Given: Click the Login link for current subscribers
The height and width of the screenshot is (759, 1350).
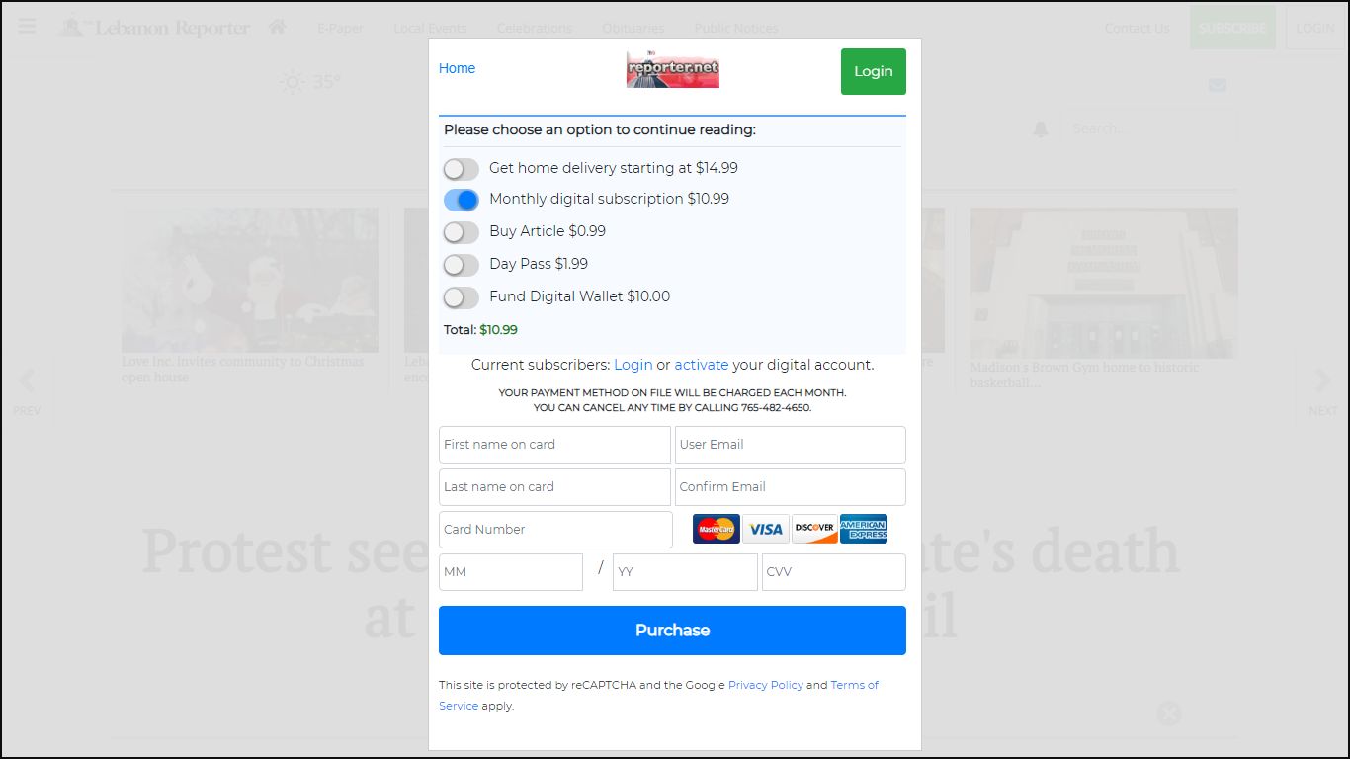Looking at the screenshot, I should coord(633,365).
